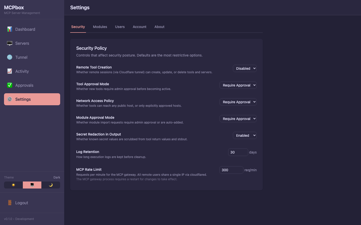Screen dimensions: 361x225
Task: Click the Settings gear icon
Action: coord(10,99)
